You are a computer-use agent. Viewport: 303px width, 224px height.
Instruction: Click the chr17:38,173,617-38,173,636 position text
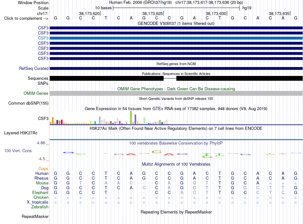[x=209, y=3]
